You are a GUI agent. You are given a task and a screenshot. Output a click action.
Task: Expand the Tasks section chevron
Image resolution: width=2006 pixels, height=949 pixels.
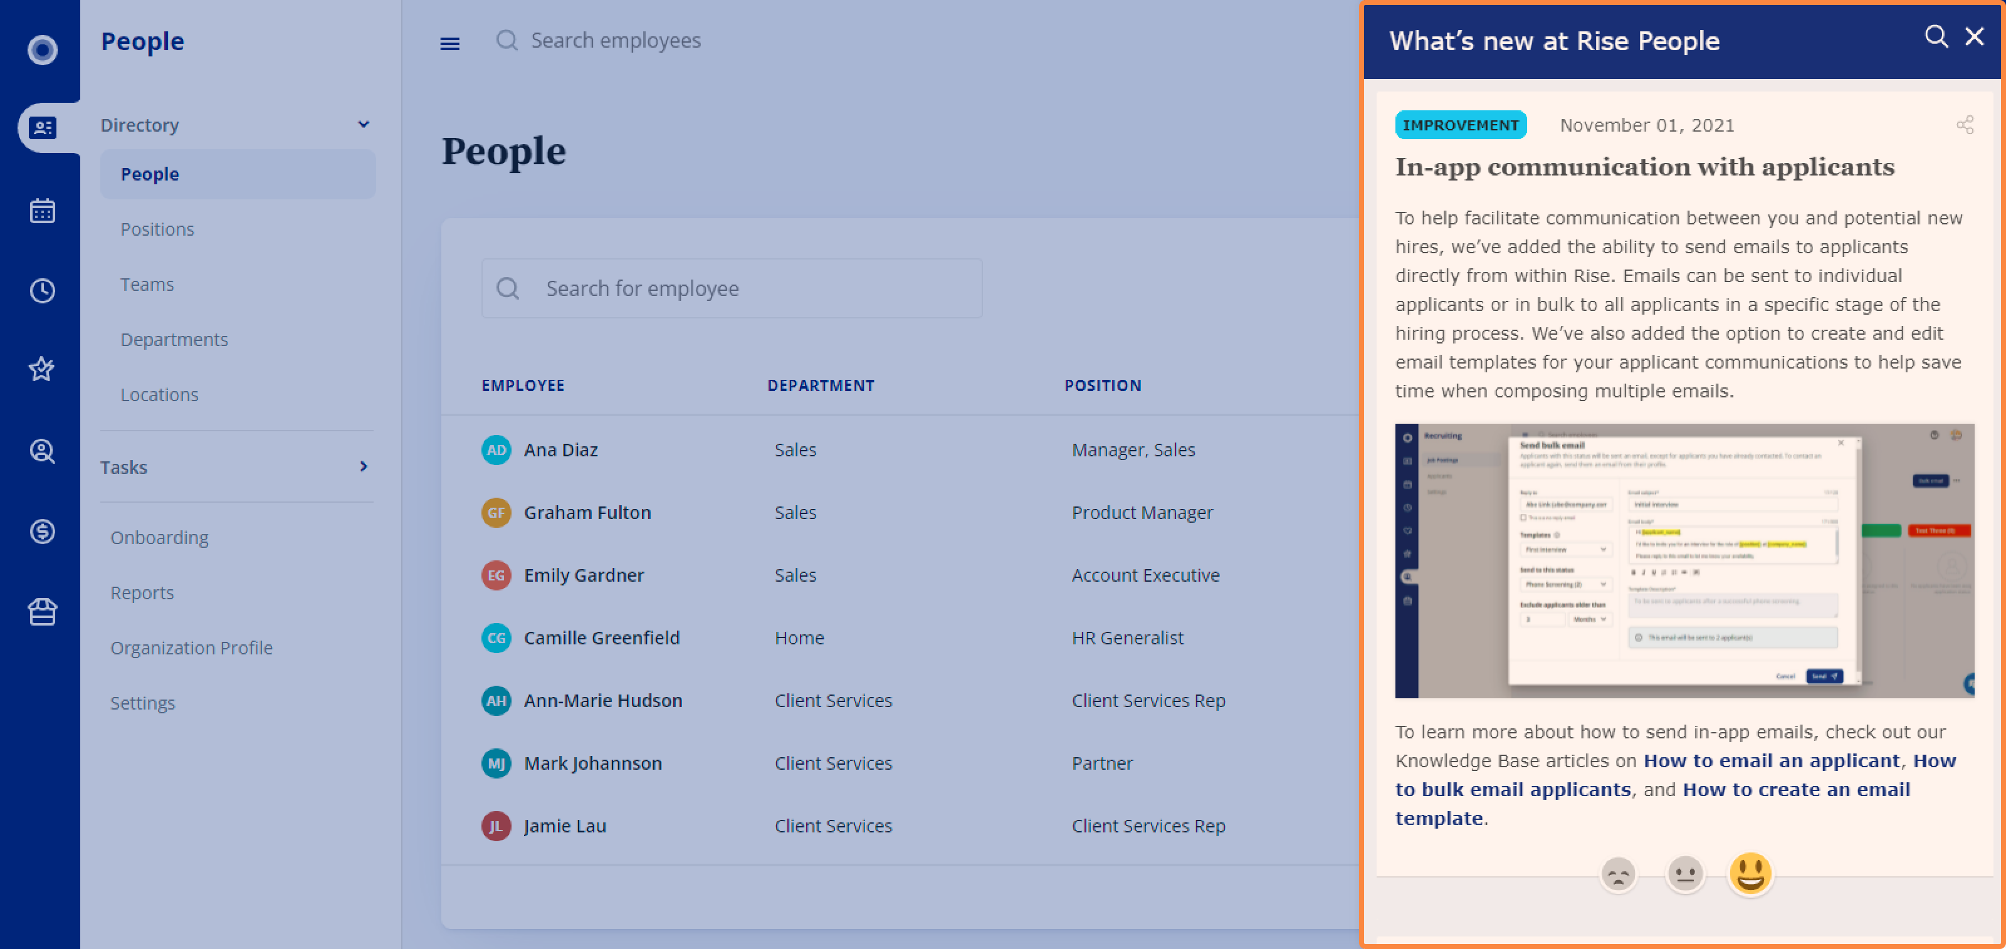click(x=364, y=466)
